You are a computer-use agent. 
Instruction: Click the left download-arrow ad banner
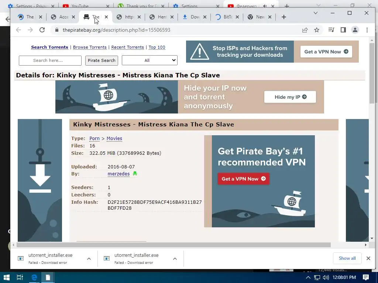point(40,180)
